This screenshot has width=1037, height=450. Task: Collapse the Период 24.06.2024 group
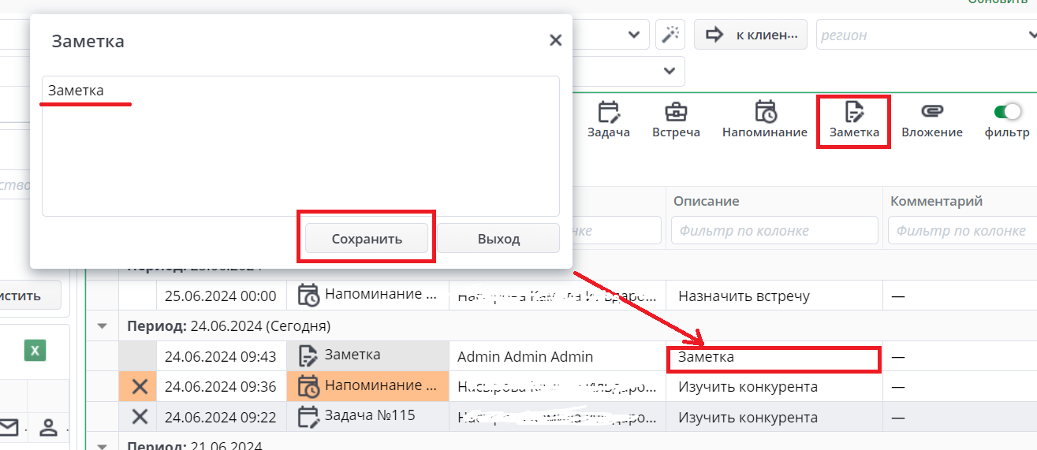click(x=102, y=325)
